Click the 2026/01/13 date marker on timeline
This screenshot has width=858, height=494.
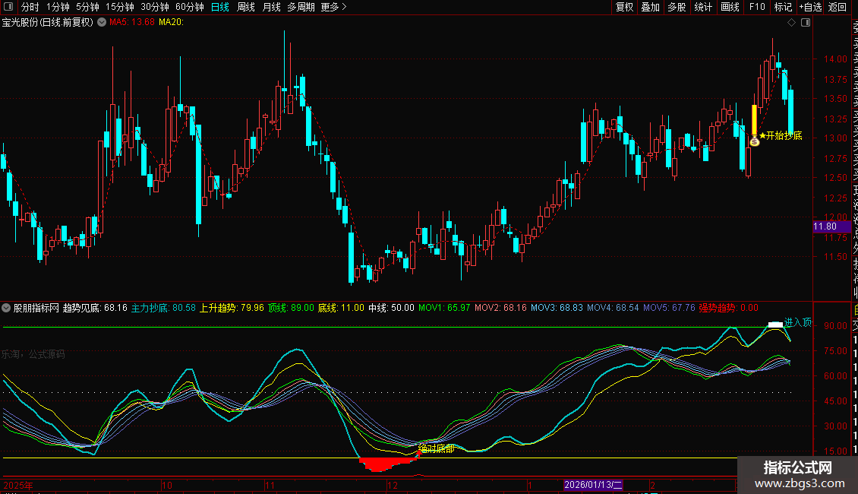593,485
